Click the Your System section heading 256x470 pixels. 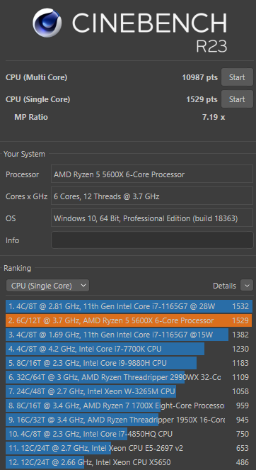[x=24, y=154]
